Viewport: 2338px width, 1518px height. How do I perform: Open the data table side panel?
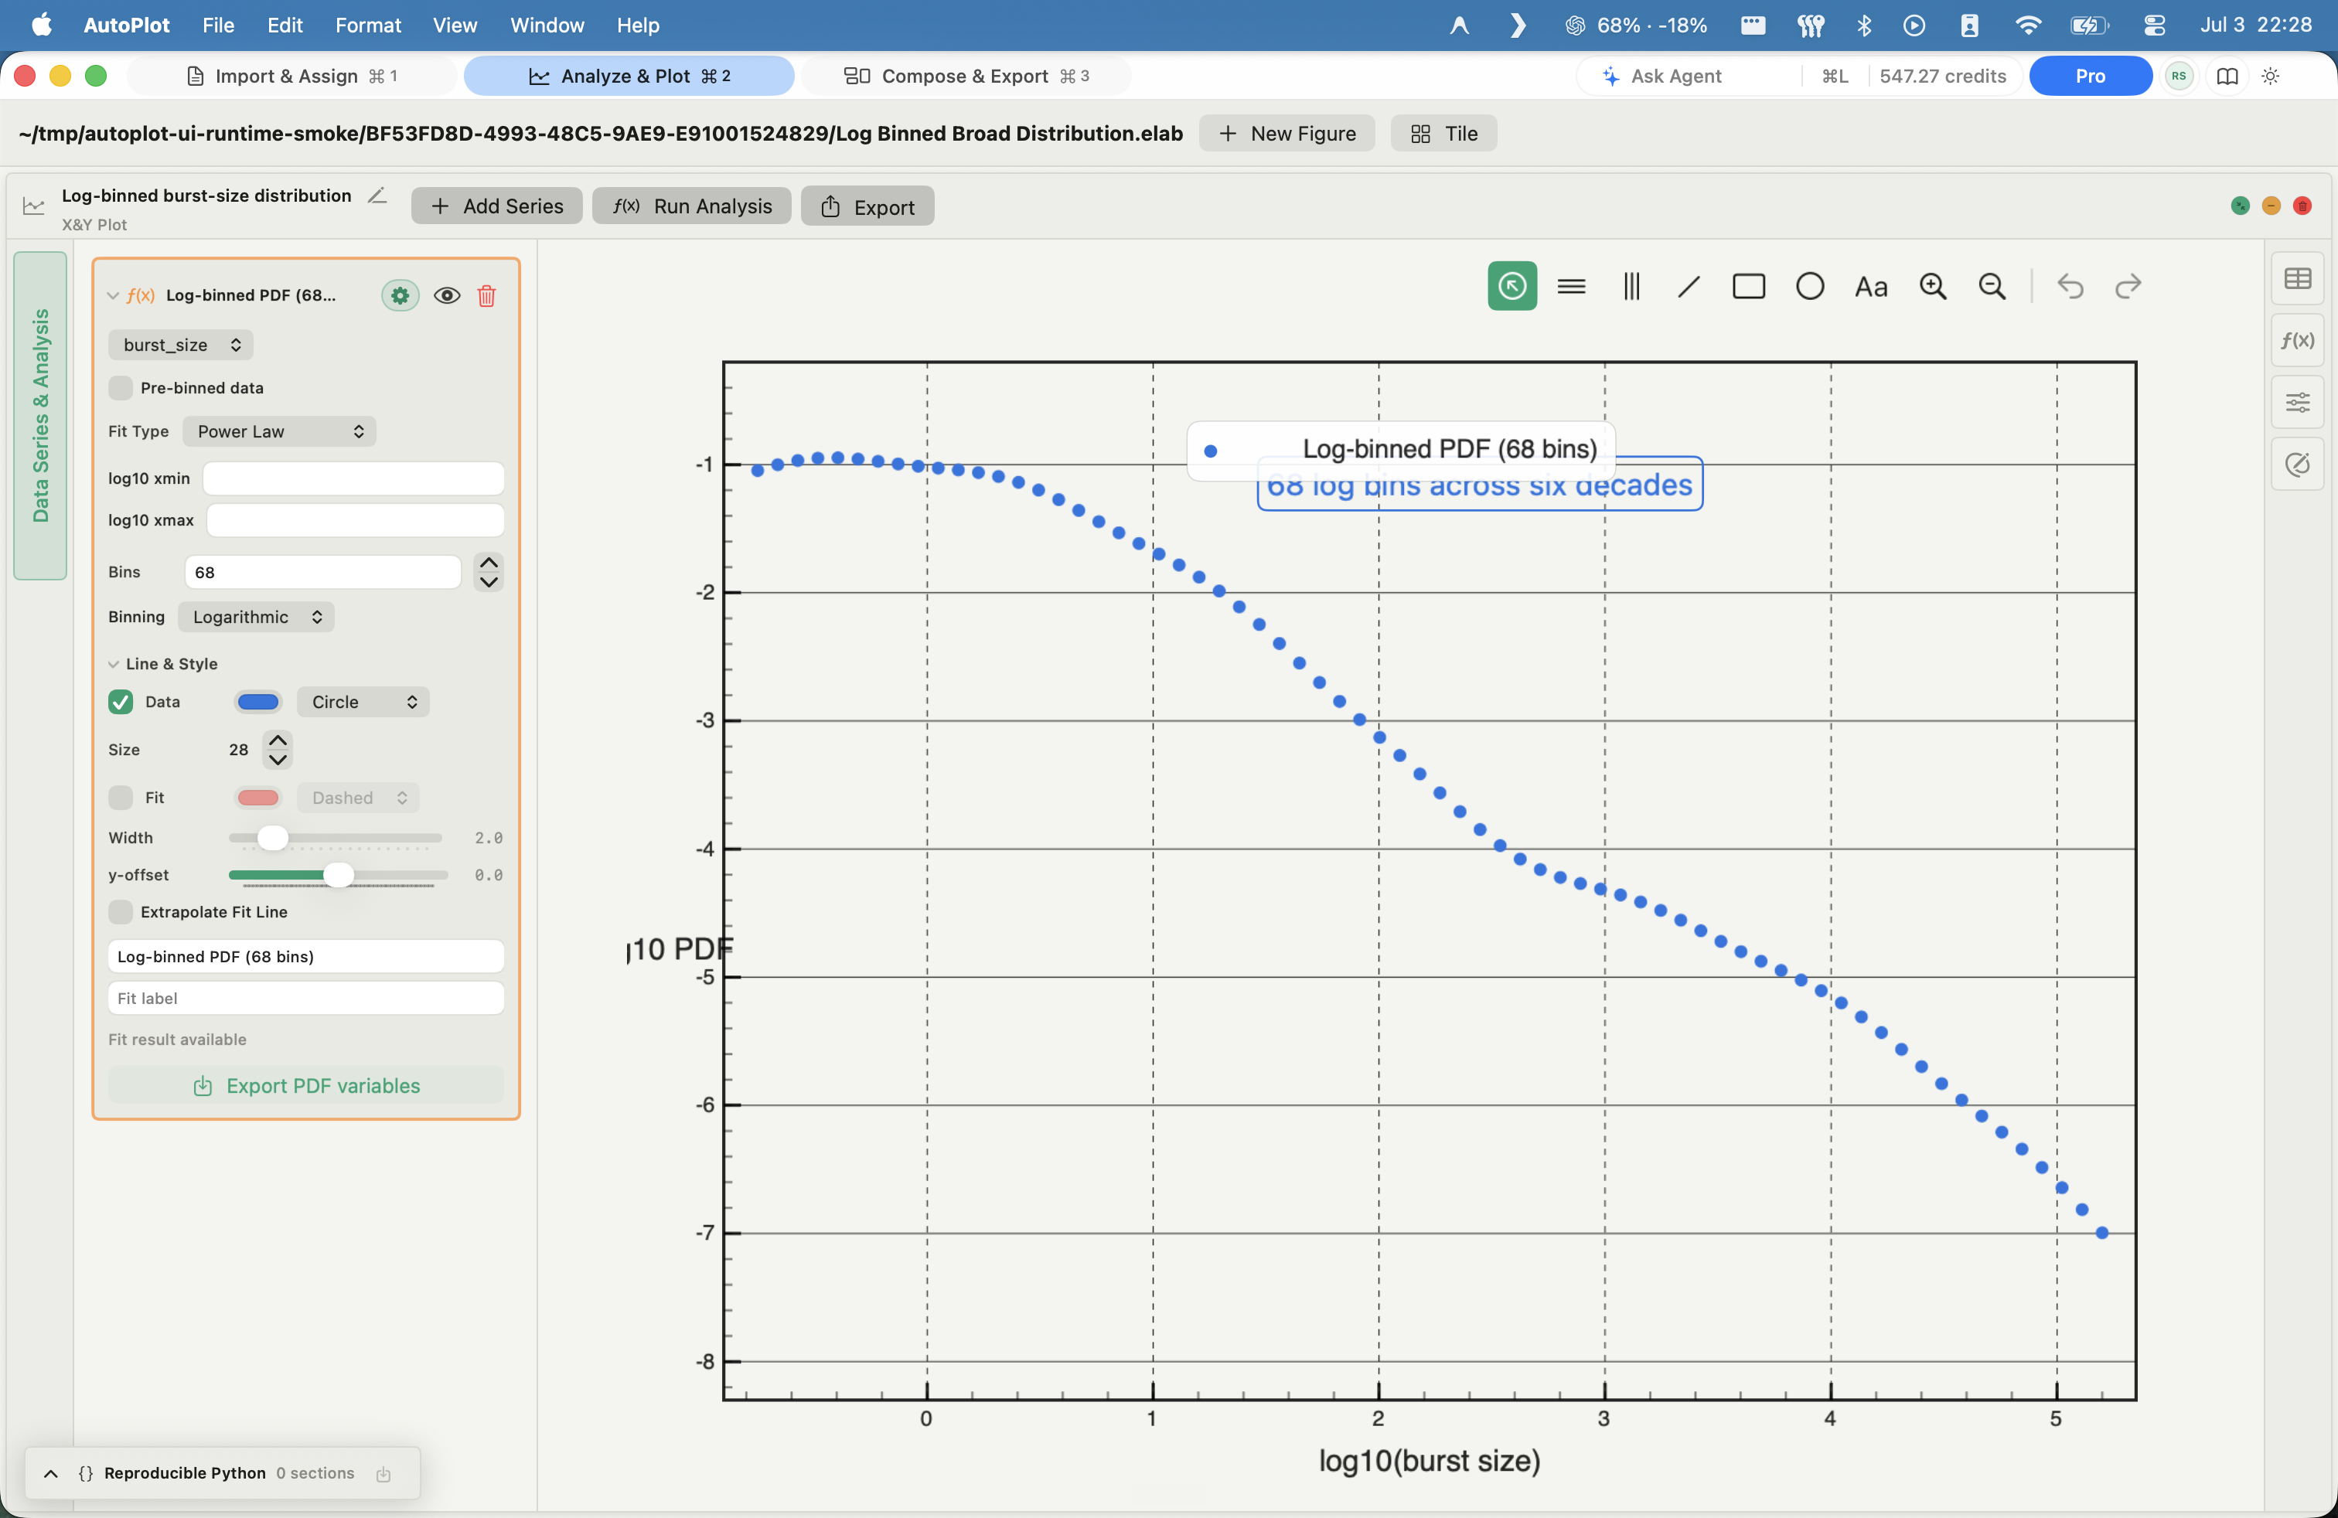pyautogui.click(x=2297, y=279)
